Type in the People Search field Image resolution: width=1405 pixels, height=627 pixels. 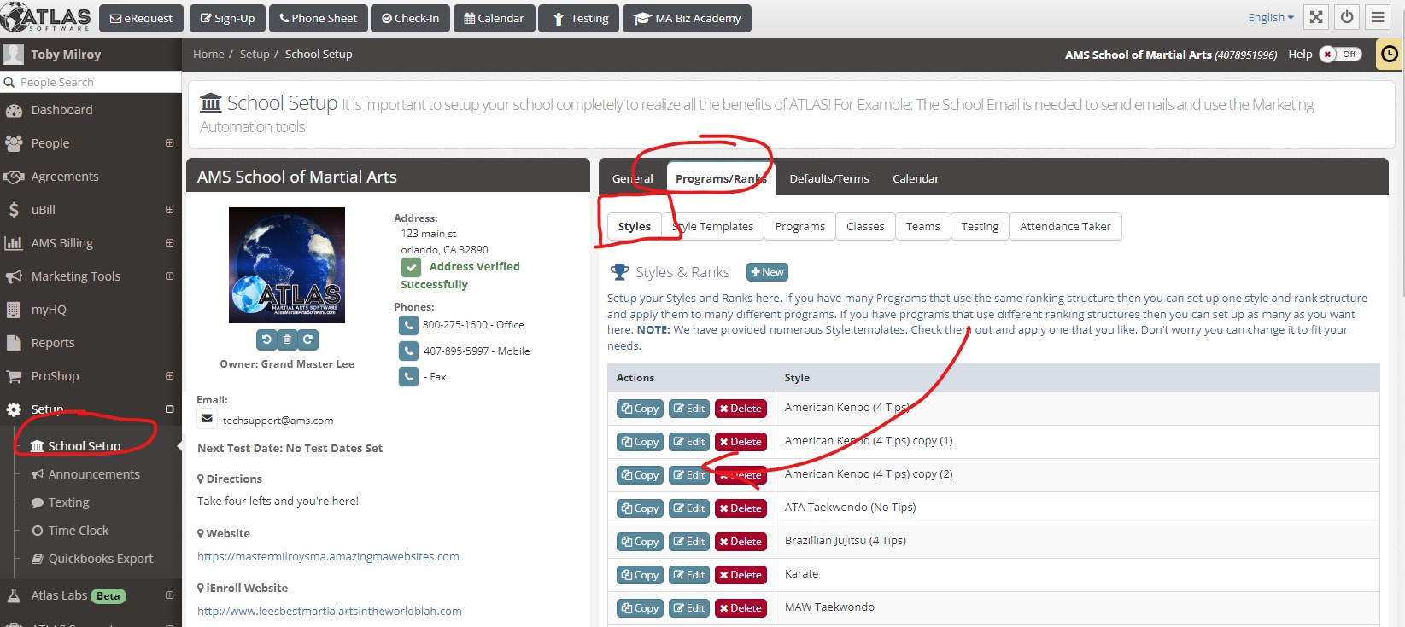pos(94,83)
